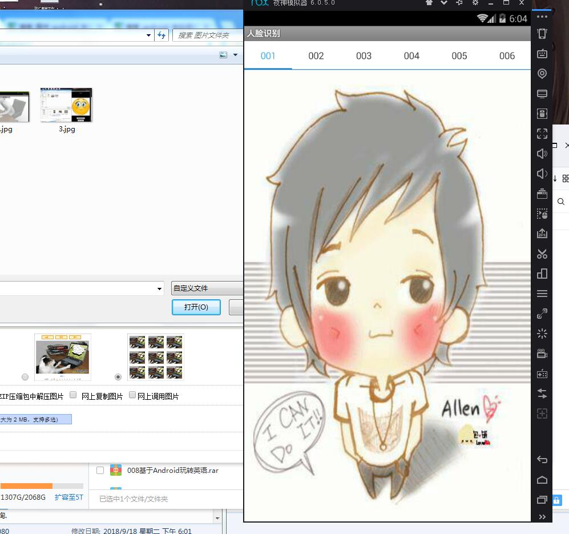569x534 pixels.
Task: Switch to tab 002
Action: click(316, 56)
